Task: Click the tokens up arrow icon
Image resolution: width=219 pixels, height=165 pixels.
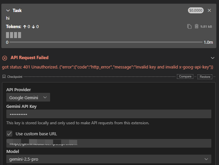Action: point(25,26)
